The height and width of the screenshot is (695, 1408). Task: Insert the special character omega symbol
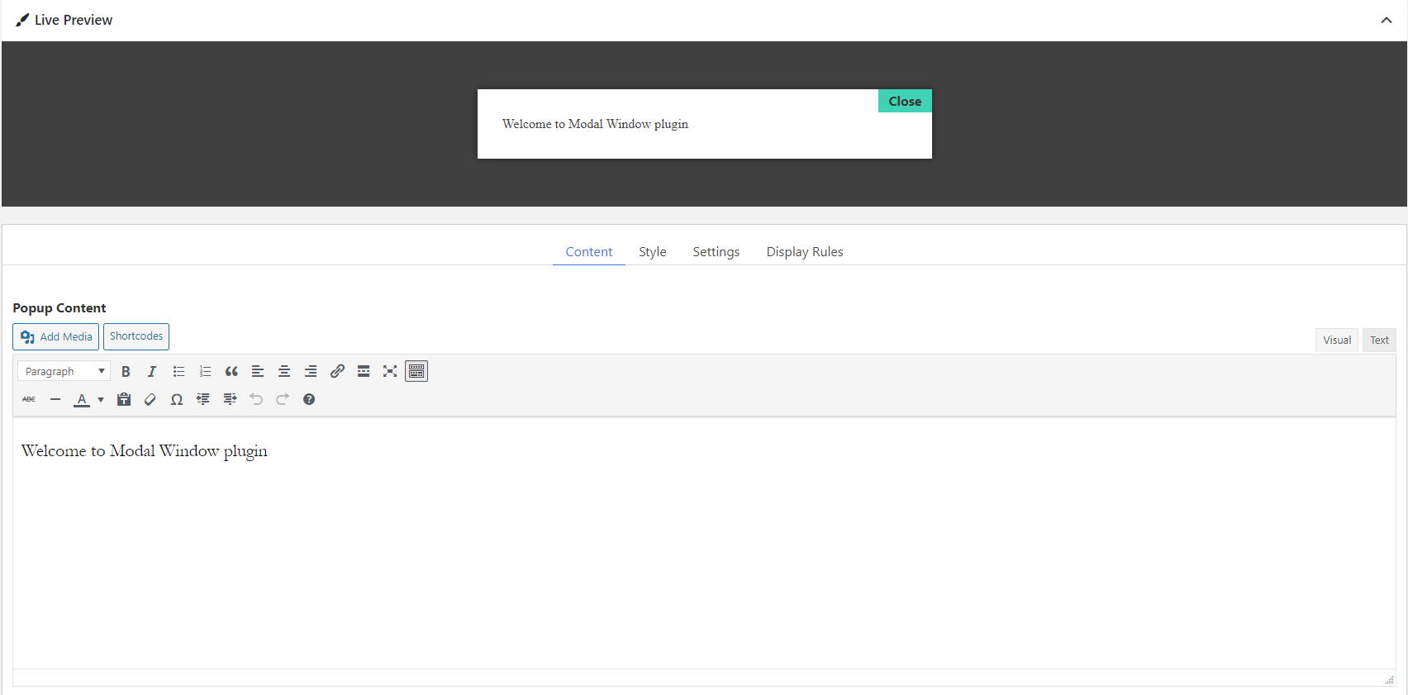(176, 400)
